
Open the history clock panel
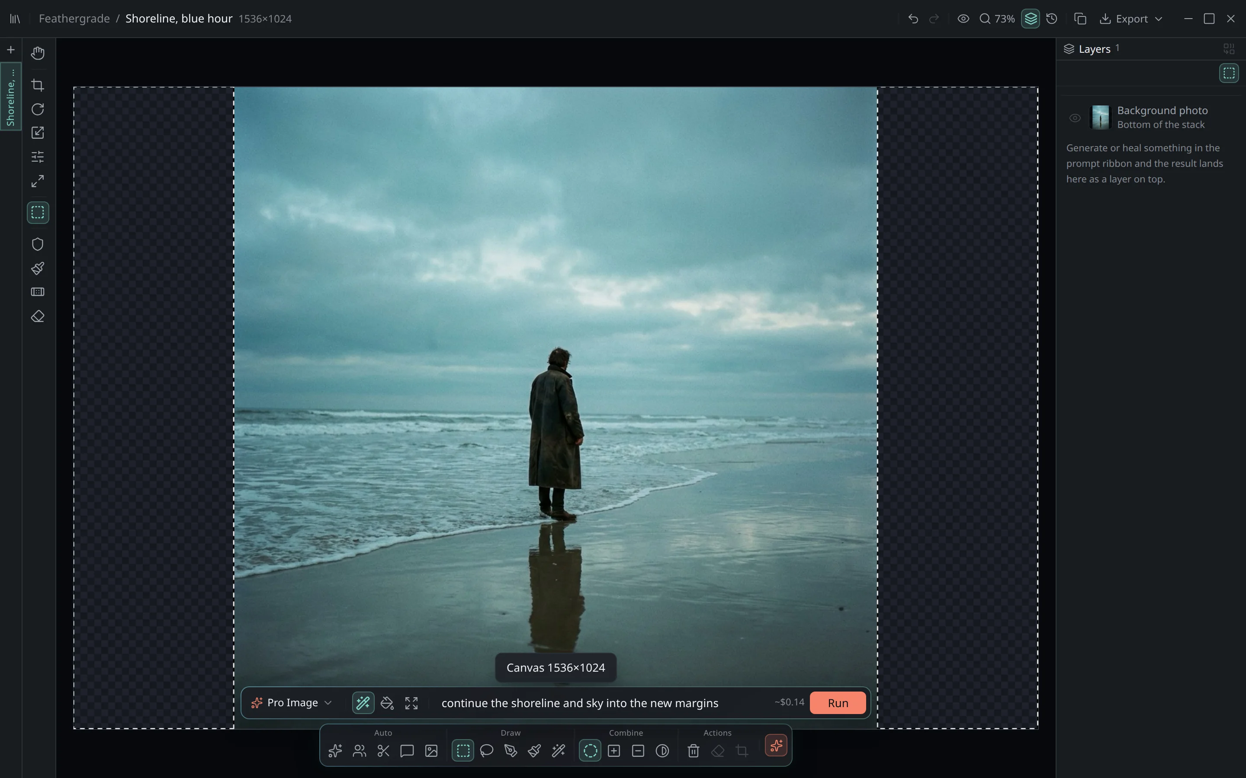1052,19
